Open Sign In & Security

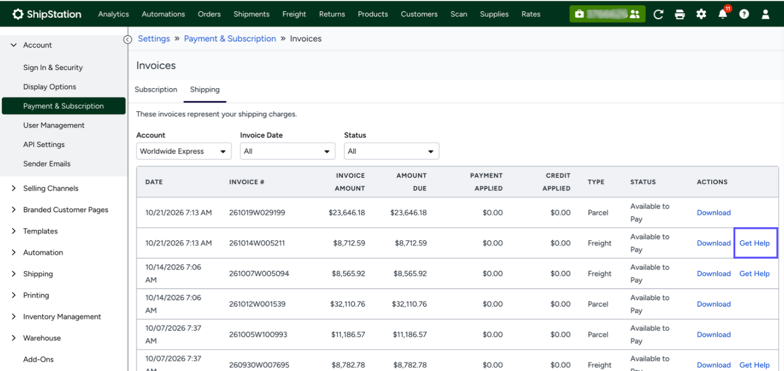(53, 67)
